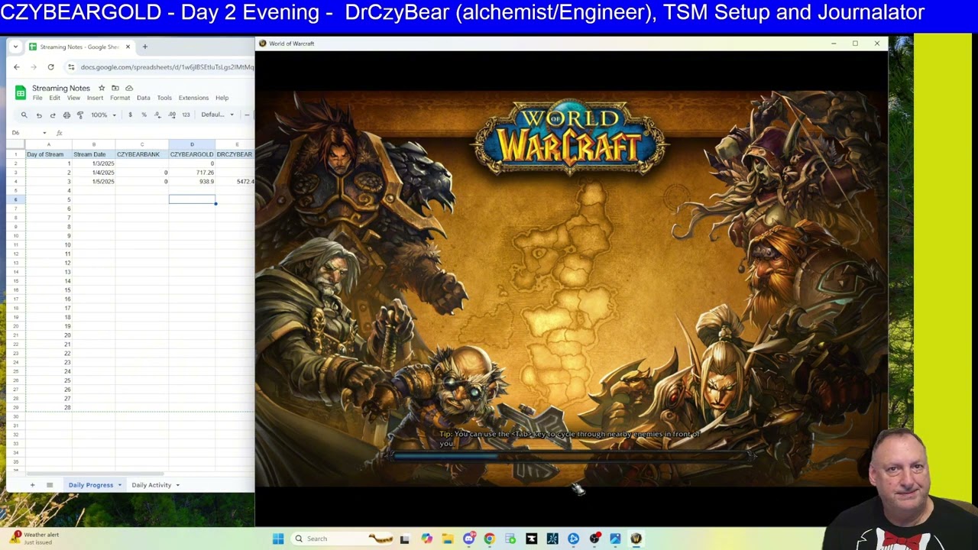Click the World of Warcraft taskbar icon

(x=636, y=539)
